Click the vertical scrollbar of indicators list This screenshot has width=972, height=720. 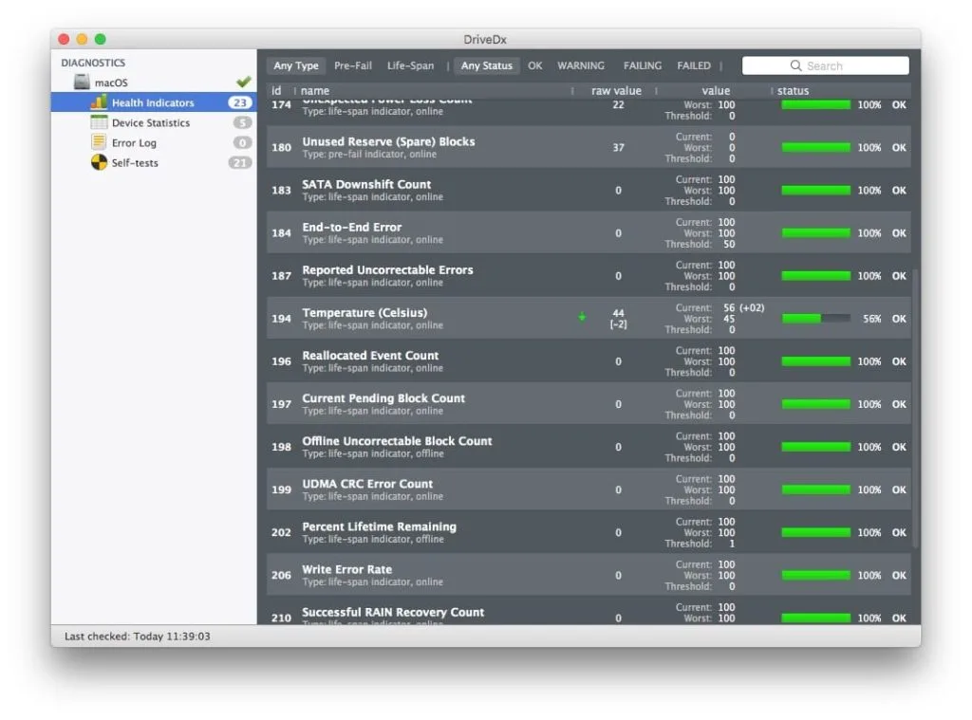click(915, 409)
